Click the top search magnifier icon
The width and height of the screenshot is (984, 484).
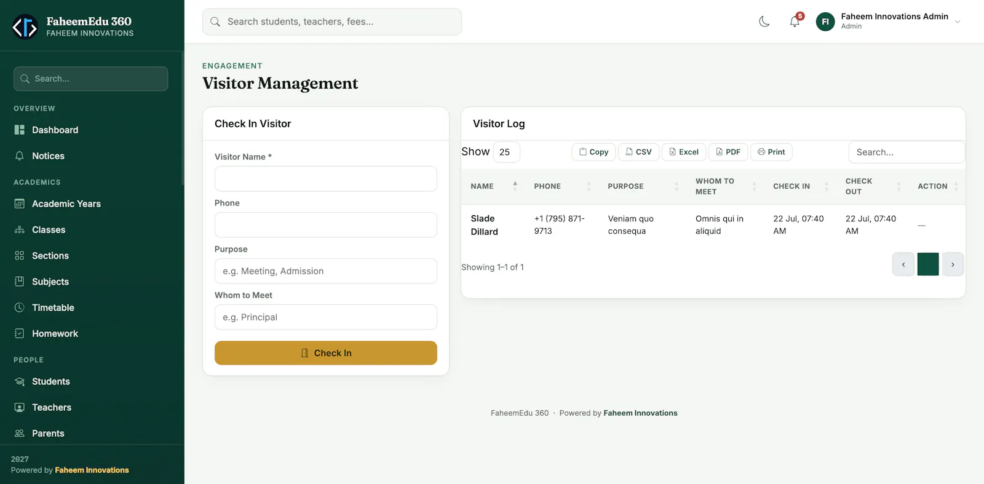click(x=215, y=22)
